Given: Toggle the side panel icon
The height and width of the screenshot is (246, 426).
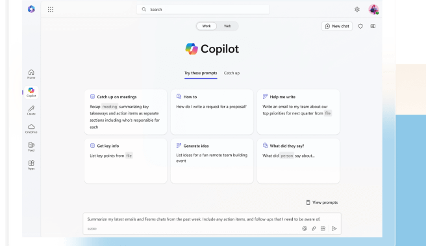Looking at the screenshot, I should 373,26.
